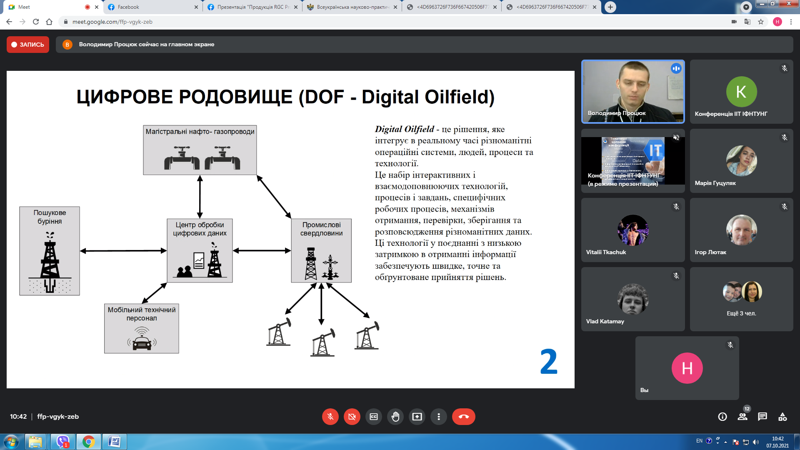Open meeting details info icon
The image size is (800, 450).
point(722,417)
